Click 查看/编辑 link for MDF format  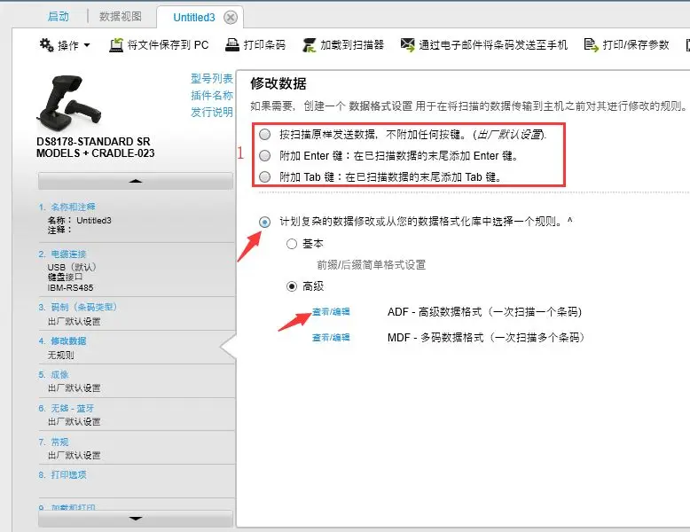pyautogui.click(x=331, y=338)
